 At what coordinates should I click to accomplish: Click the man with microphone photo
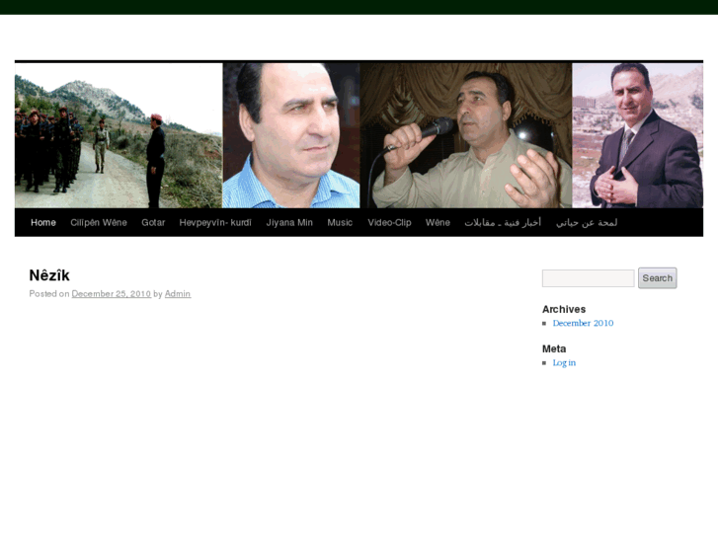[x=466, y=135]
